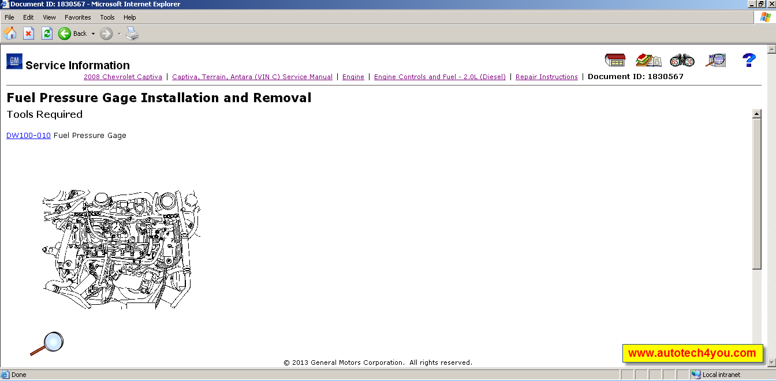776x381 pixels.
Task: Open Engine Controls and Fuel 2.0L Diesel link
Action: click(x=440, y=77)
